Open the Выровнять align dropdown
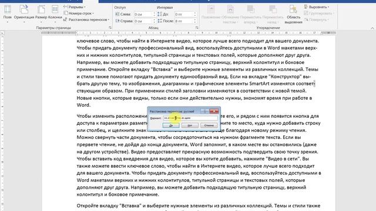The image size is (376, 211). (x=317, y=7)
